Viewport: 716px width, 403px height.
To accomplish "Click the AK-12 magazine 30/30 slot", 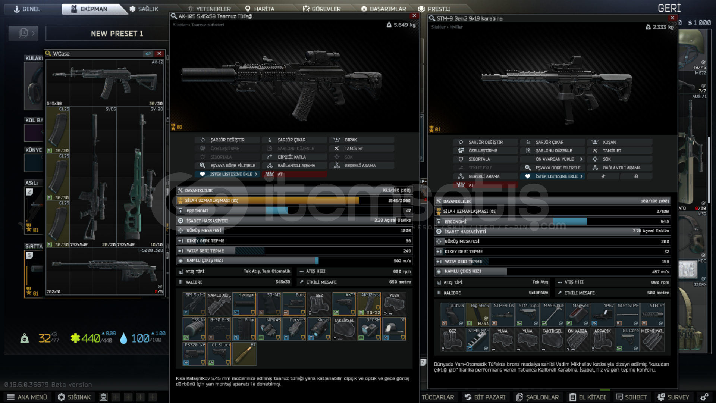I will pyautogui.click(x=370, y=304).
